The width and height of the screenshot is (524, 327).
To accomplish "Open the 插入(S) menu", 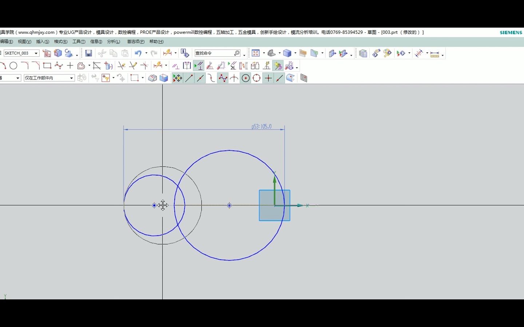I will click(x=42, y=41).
